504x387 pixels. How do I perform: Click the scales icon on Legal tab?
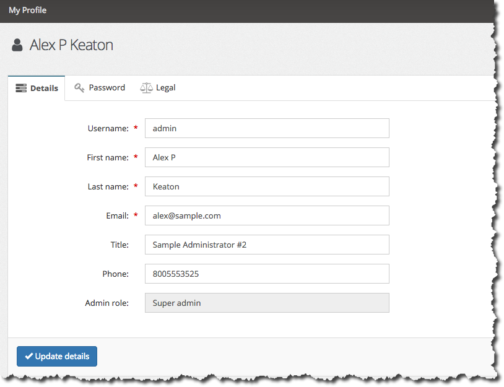pos(146,88)
